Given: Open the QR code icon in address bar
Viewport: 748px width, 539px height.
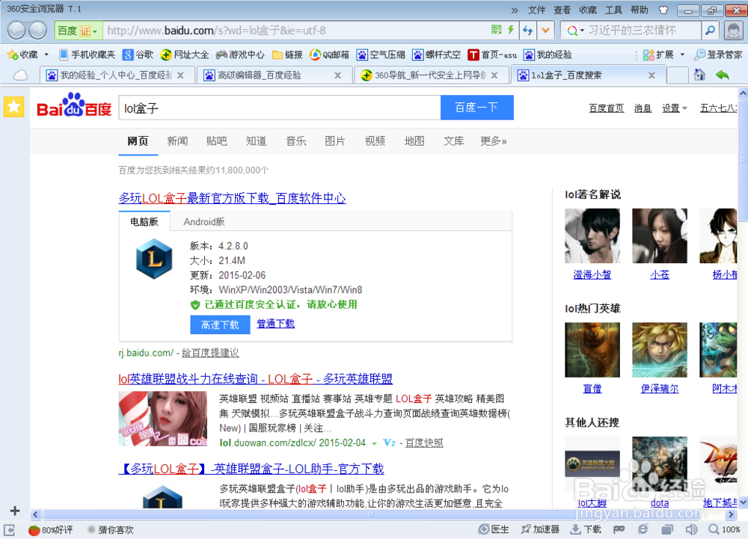Looking at the screenshot, I should pyautogui.click(x=497, y=30).
